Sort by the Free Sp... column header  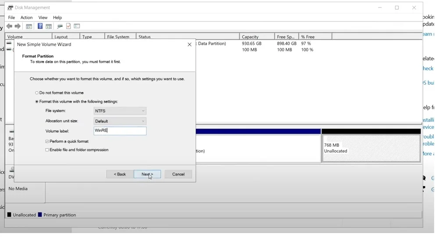pos(287,36)
